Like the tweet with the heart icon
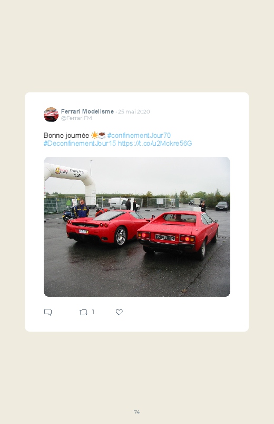This screenshot has height=424, width=274. click(x=119, y=312)
